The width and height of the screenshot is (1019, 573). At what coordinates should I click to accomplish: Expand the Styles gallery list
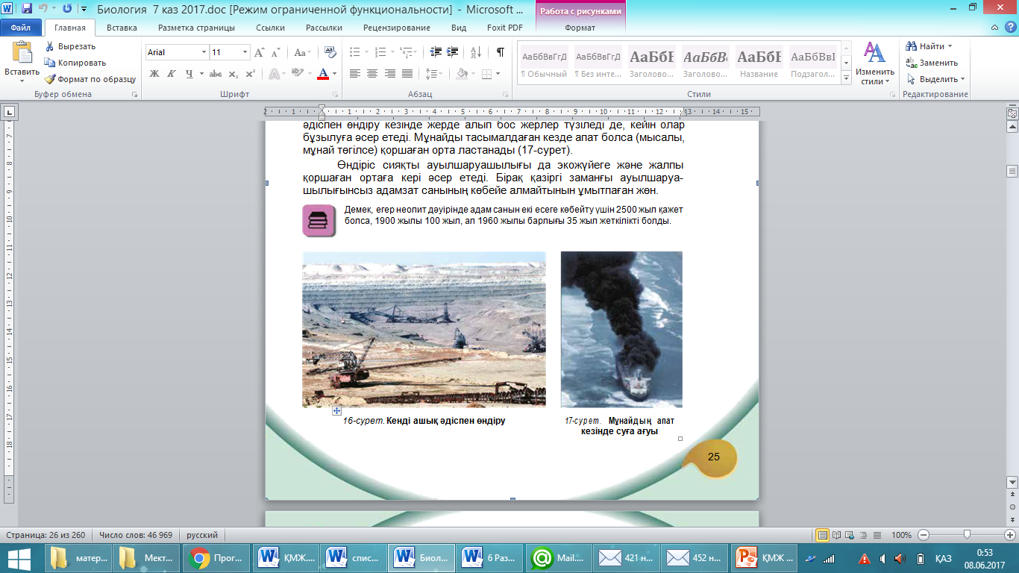846,78
